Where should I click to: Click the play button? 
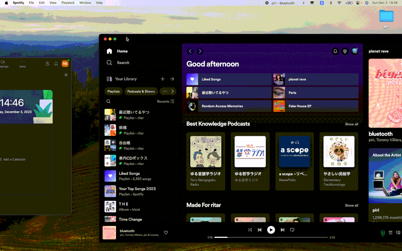(x=271, y=230)
